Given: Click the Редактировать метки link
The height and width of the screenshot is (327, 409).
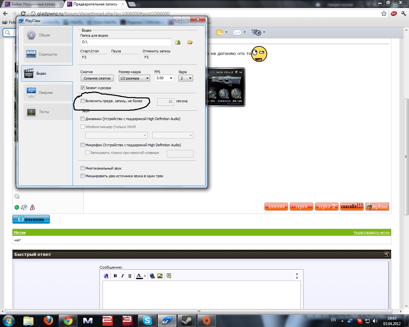Looking at the screenshot, I should 371,232.
